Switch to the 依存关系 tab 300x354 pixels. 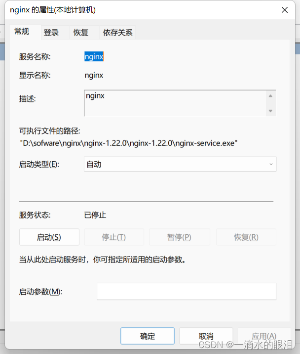[x=117, y=33]
